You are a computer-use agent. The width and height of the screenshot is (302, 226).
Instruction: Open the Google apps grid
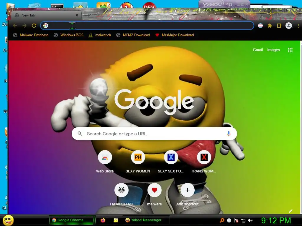tap(290, 50)
